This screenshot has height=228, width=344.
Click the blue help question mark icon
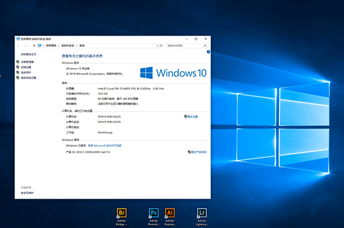pos(208,52)
